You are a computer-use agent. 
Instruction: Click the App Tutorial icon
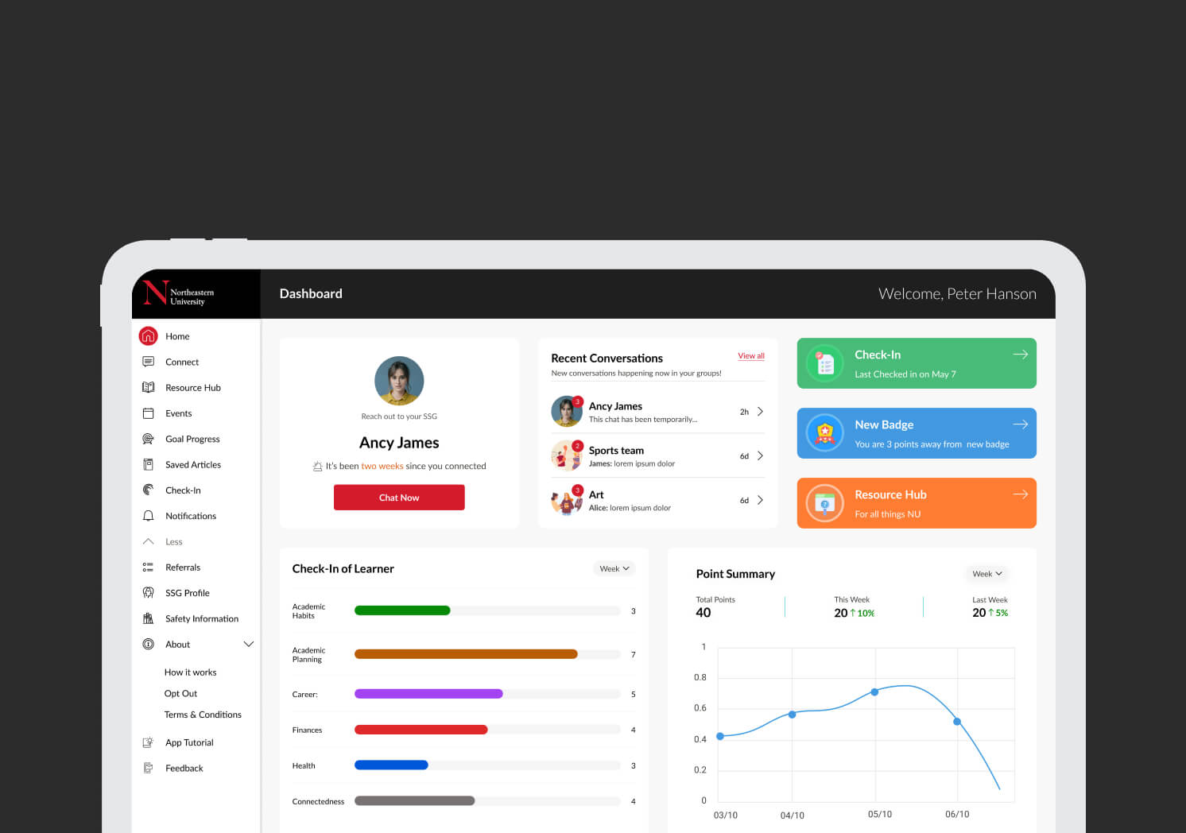[x=148, y=742]
